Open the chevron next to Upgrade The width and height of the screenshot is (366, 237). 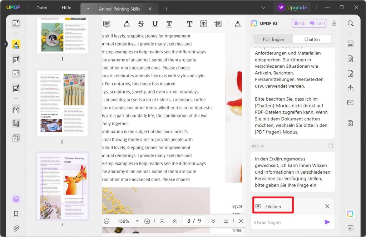[263, 7]
